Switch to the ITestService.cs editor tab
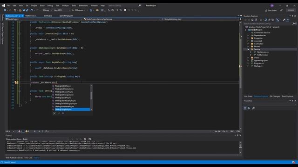The width and height of the screenshot is (298, 167). click(31, 16)
